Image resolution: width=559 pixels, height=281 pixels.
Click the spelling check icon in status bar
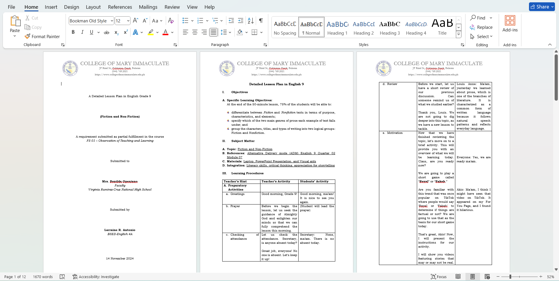coord(62,277)
